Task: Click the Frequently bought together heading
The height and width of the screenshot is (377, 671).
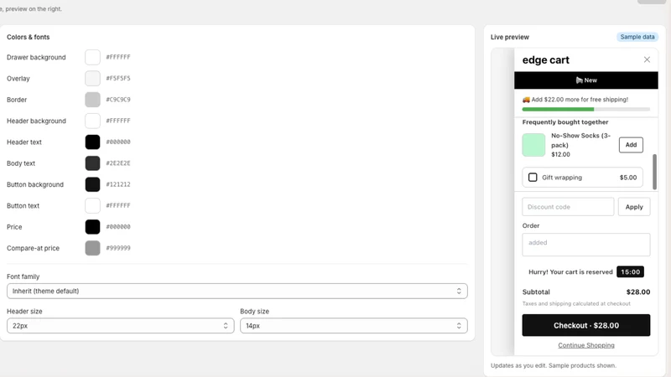Action: [564, 122]
